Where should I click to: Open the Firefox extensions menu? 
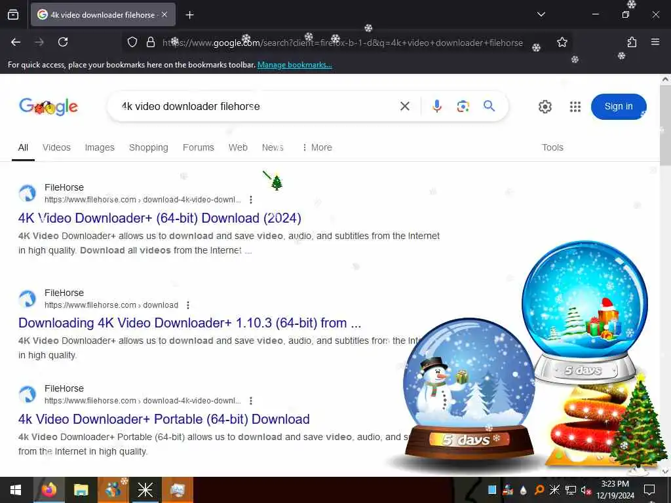pyautogui.click(x=632, y=42)
